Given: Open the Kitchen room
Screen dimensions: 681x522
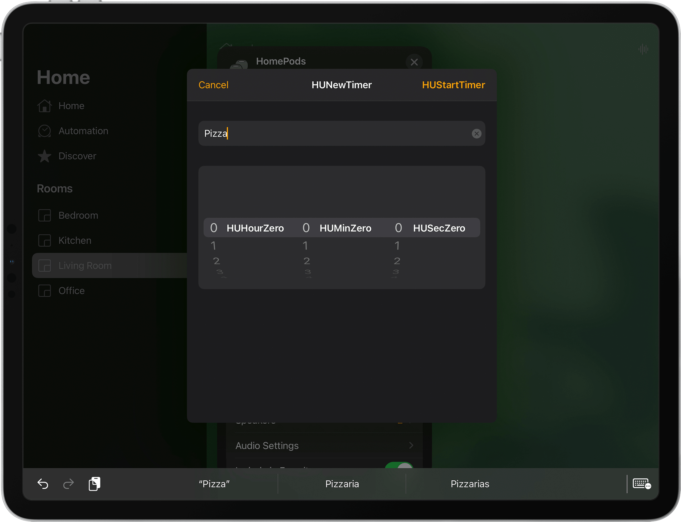Looking at the screenshot, I should [x=75, y=240].
